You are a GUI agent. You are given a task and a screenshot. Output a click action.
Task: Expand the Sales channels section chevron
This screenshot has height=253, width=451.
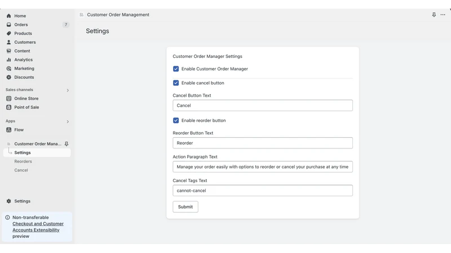coord(68,90)
